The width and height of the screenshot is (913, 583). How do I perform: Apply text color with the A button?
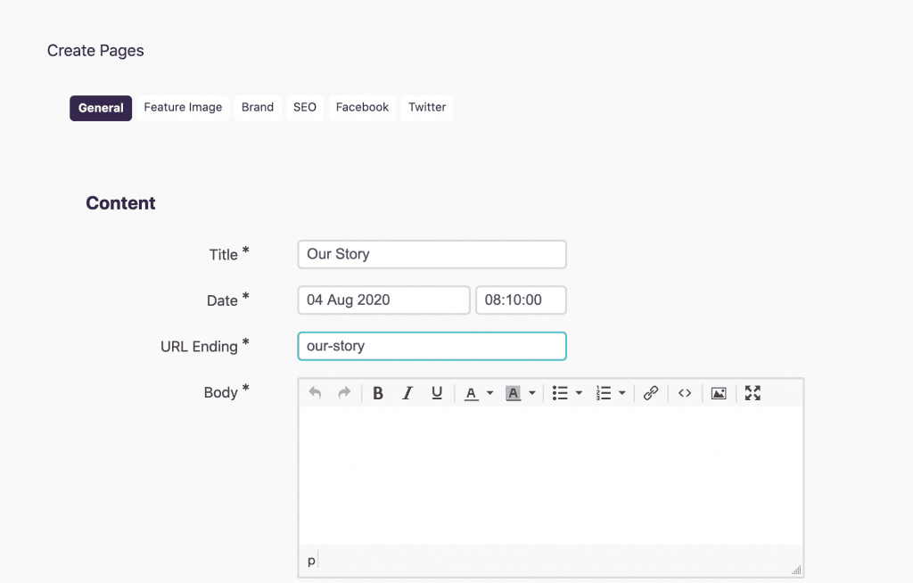pyautogui.click(x=471, y=393)
